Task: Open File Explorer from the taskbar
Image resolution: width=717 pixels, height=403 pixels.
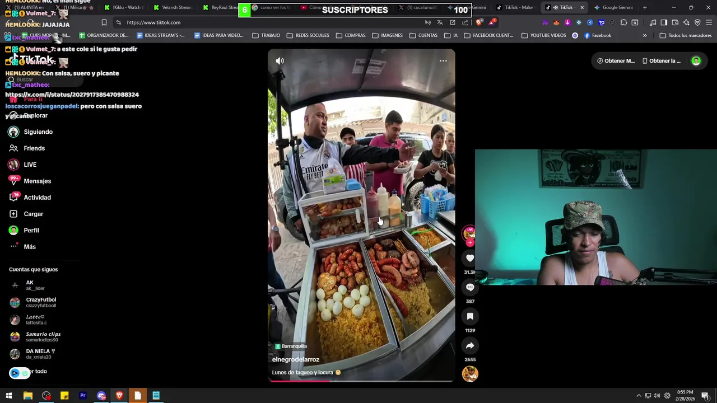Action: (x=27, y=396)
